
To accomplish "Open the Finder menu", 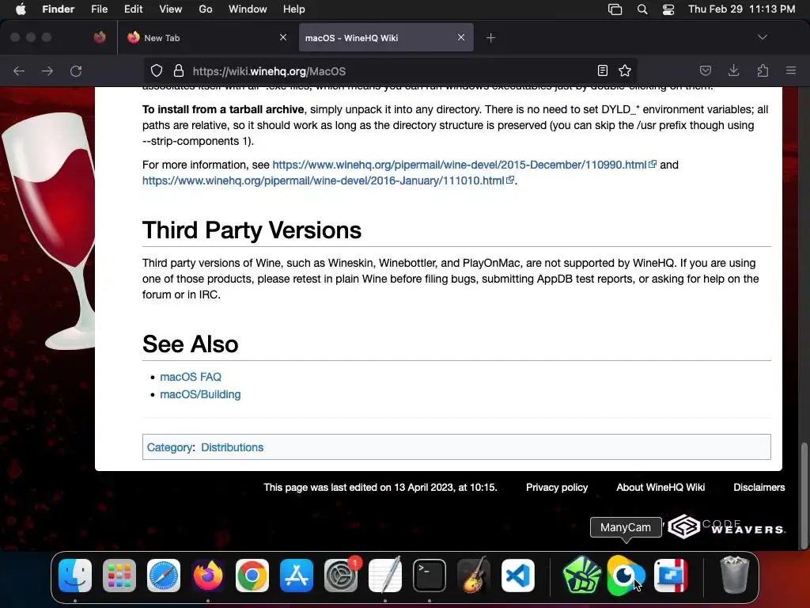I will [59, 9].
